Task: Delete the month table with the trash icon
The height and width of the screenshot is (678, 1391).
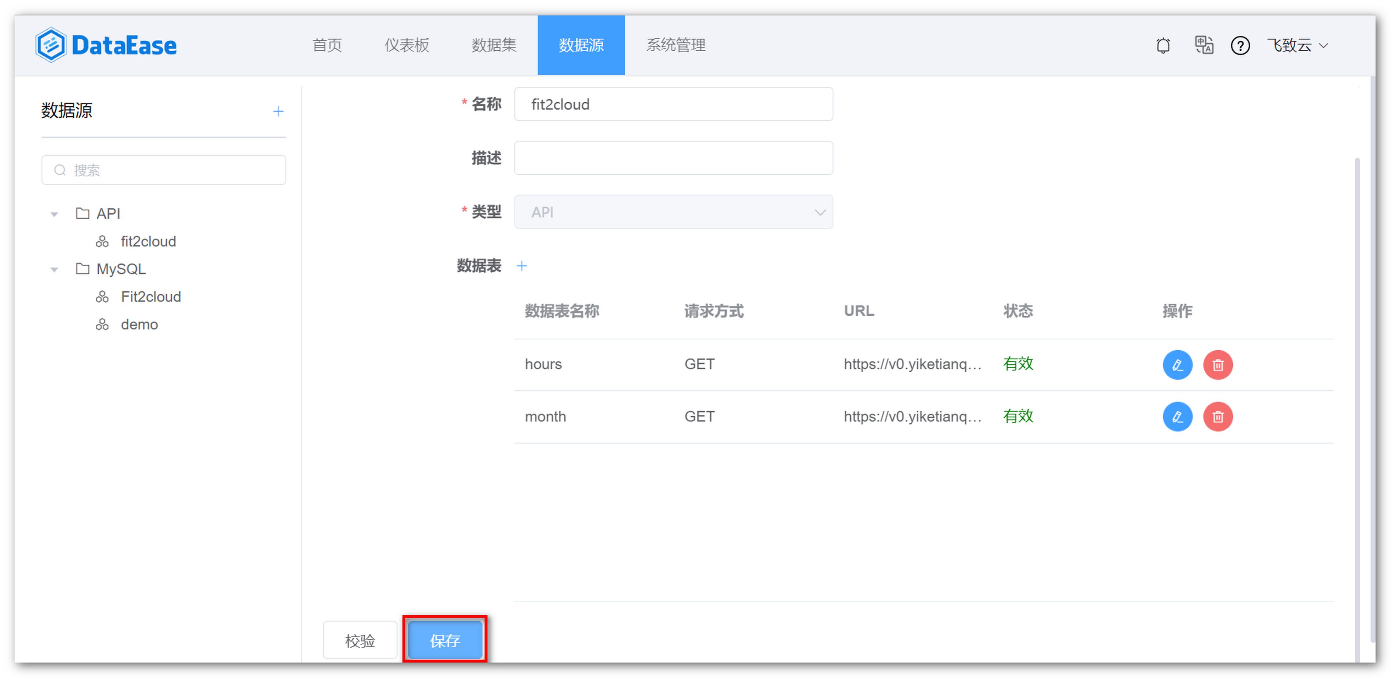Action: click(x=1218, y=416)
